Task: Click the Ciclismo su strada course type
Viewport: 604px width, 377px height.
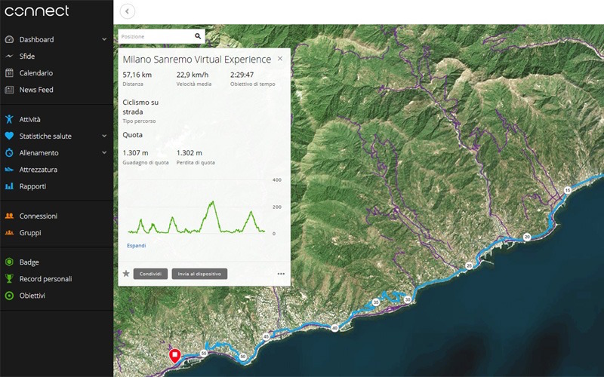Action: tap(140, 107)
